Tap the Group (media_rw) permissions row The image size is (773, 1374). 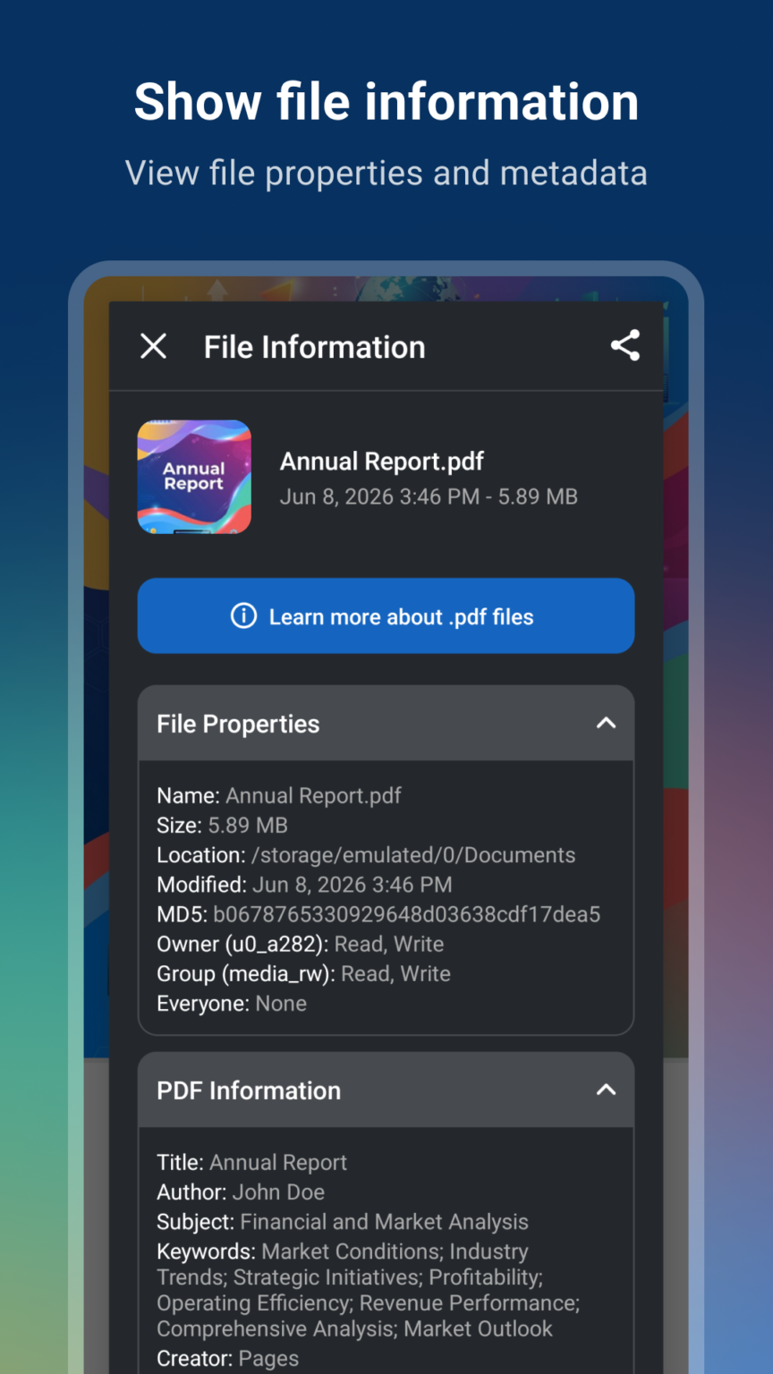click(303, 974)
